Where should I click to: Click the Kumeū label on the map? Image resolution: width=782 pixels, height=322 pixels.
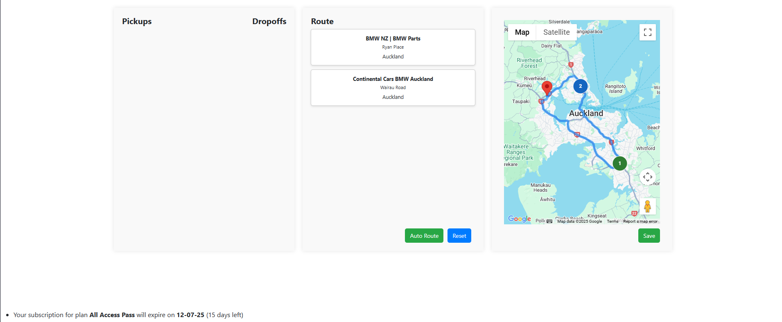[x=524, y=85]
